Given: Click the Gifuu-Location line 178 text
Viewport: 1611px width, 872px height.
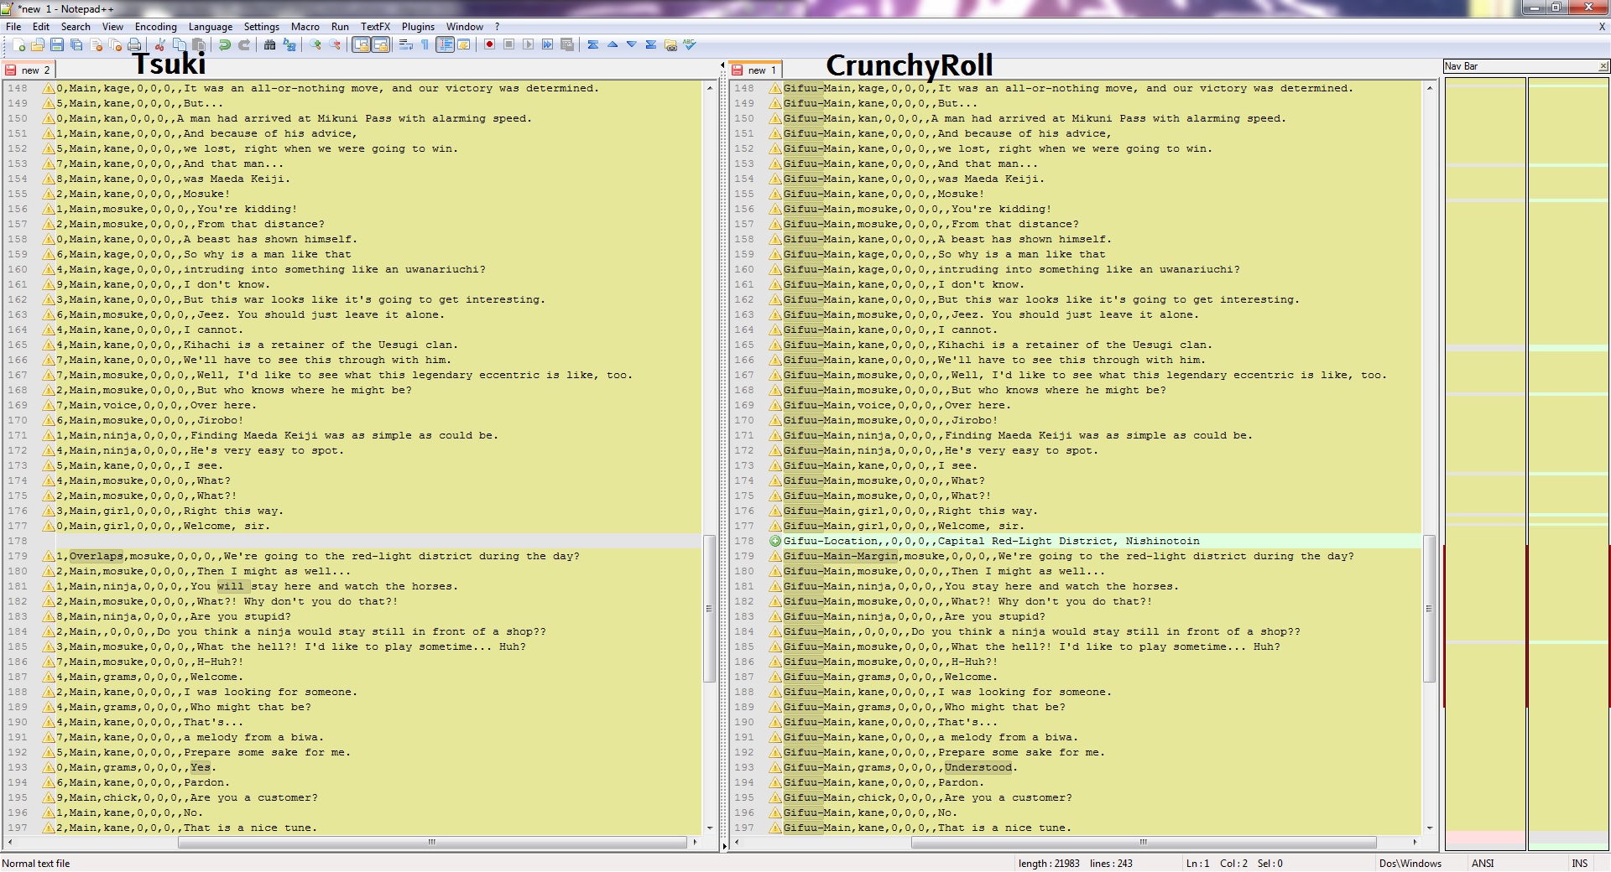Looking at the screenshot, I should pyautogui.click(x=992, y=541).
